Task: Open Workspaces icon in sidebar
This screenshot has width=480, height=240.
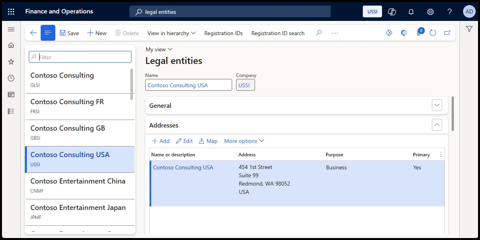Action: click(x=11, y=95)
